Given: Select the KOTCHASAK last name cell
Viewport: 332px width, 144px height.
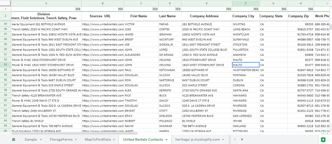Looking at the screenshot, I should 170,70.
